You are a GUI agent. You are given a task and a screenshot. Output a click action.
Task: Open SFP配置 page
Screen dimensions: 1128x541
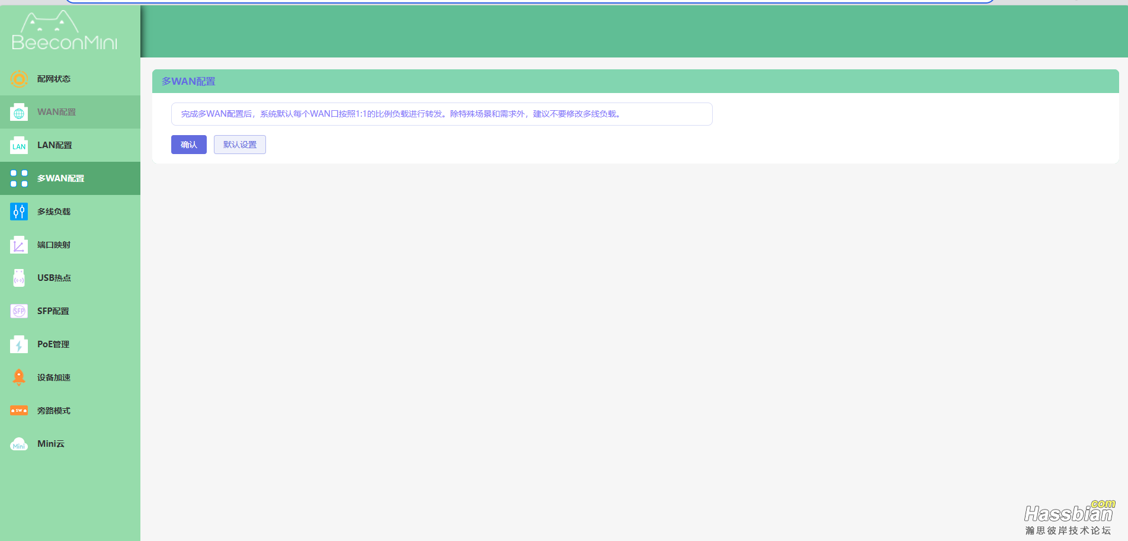[x=70, y=311]
